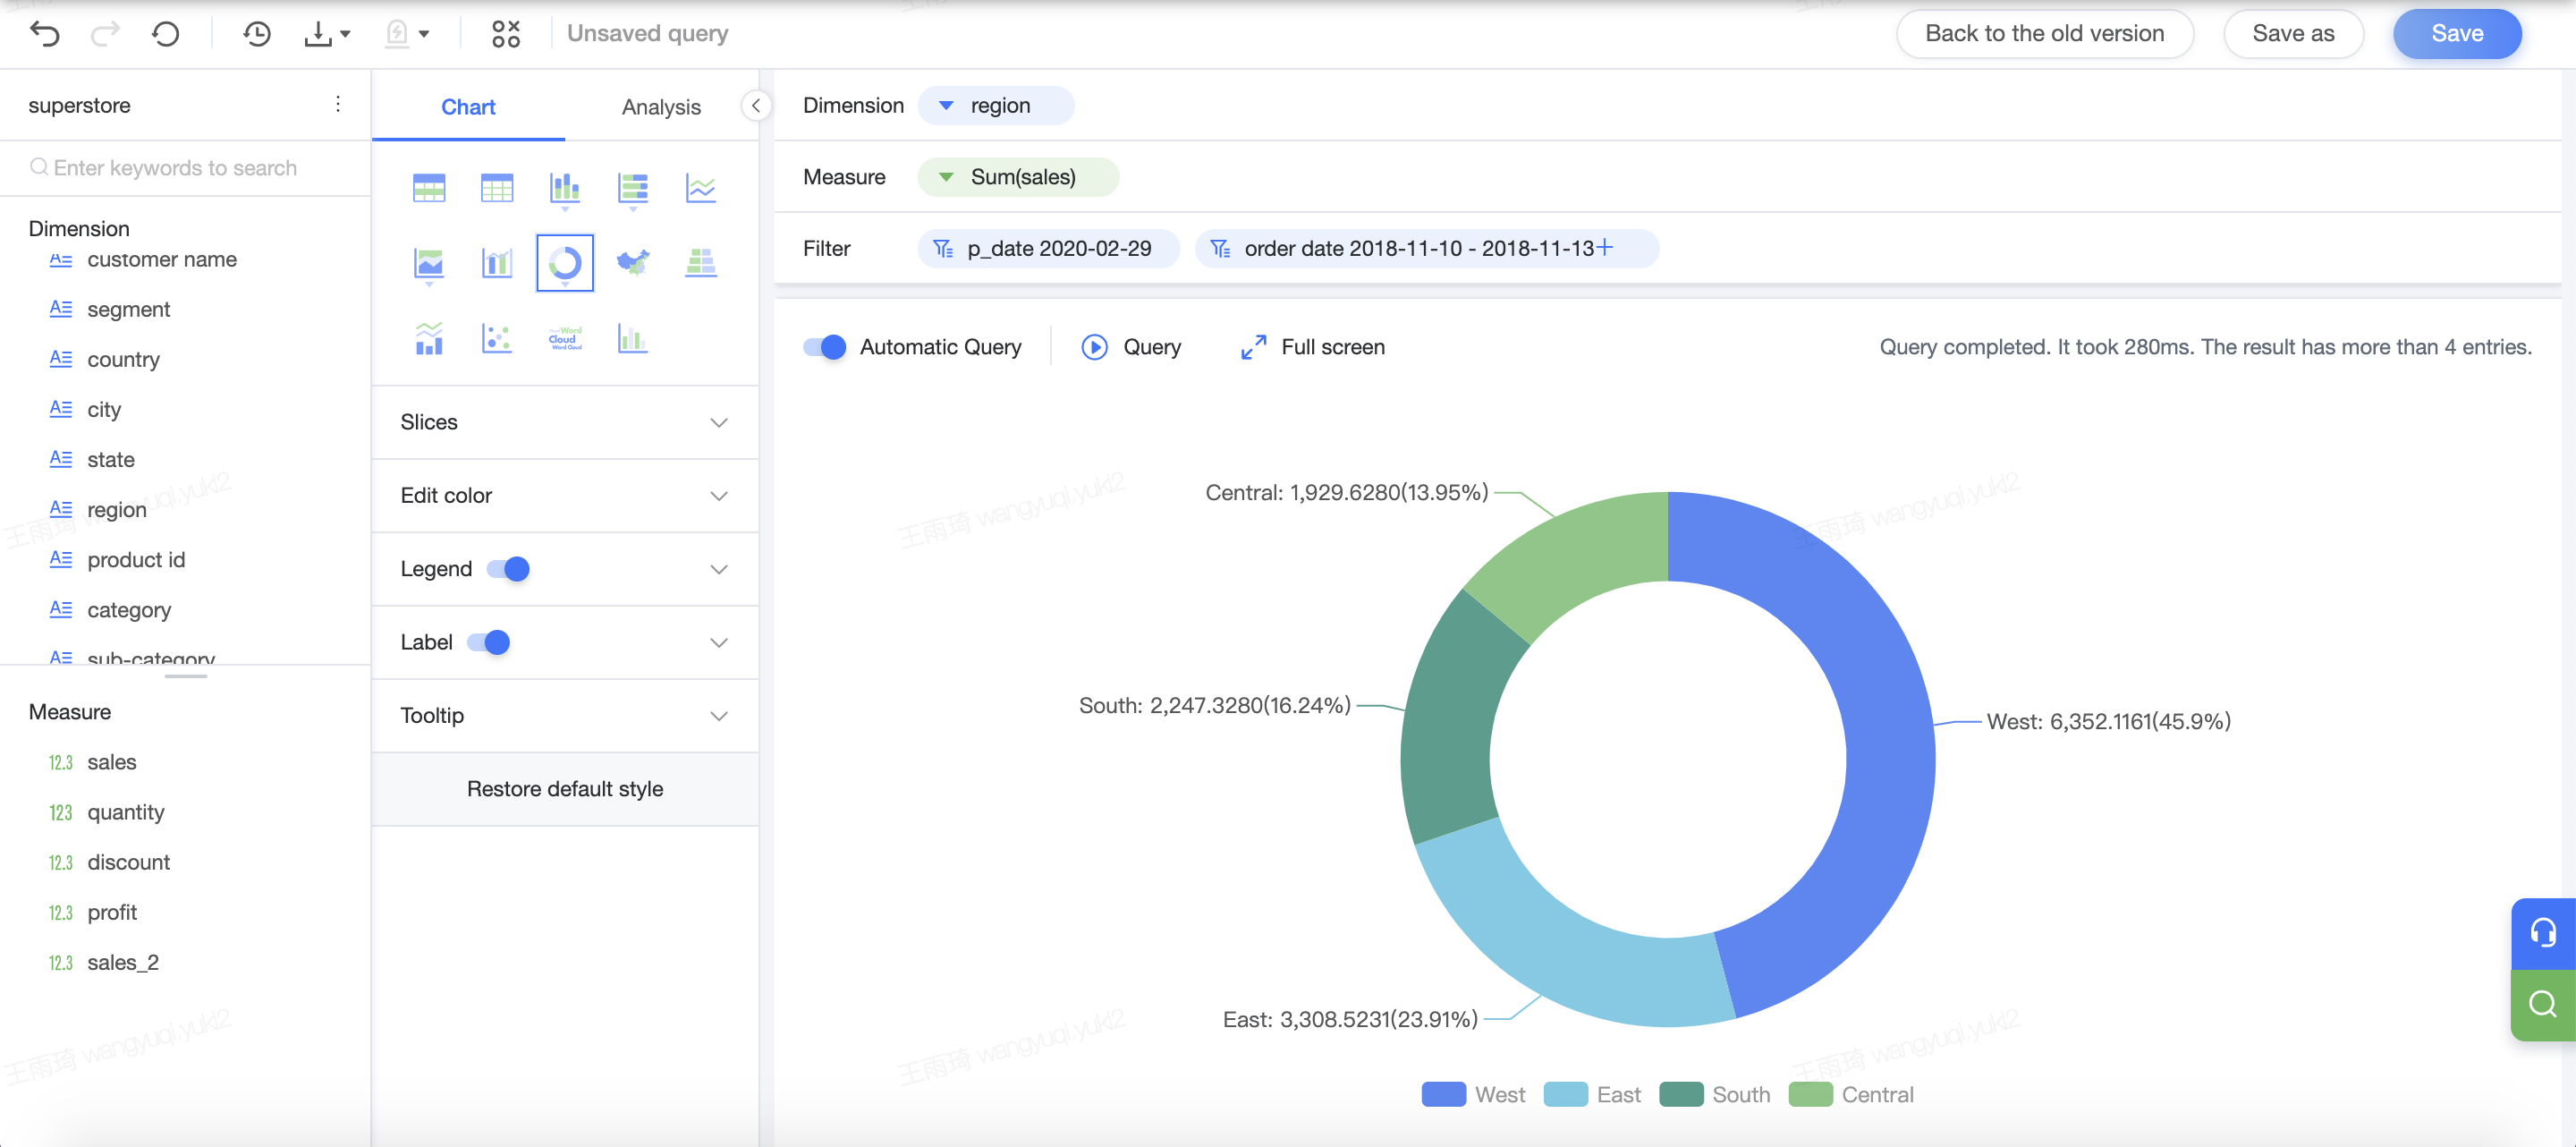This screenshot has width=2576, height=1147.
Task: Select the stacked horizontal bar chart type
Action: tap(633, 188)
